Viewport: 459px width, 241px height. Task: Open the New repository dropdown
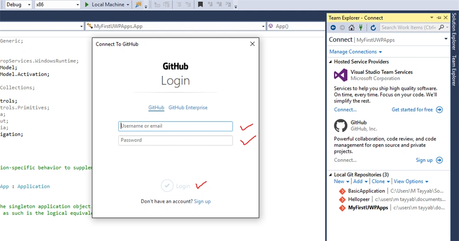pyautogui.click(x=342, y=182)
